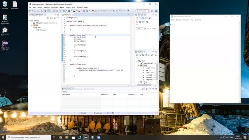Screen dimensions: 249x140
Task: Expand JRE System Library node
Action: [32, 23]
